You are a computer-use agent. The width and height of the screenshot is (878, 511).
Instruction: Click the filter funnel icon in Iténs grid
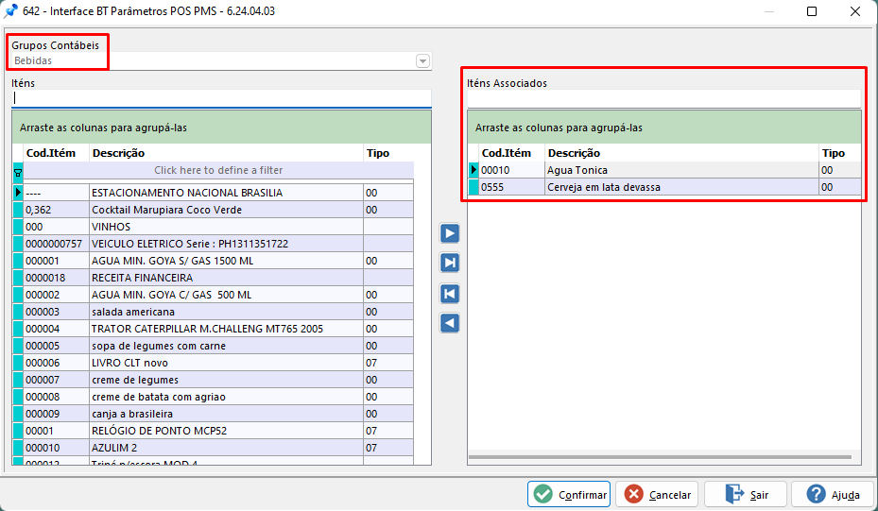[18, 173]
